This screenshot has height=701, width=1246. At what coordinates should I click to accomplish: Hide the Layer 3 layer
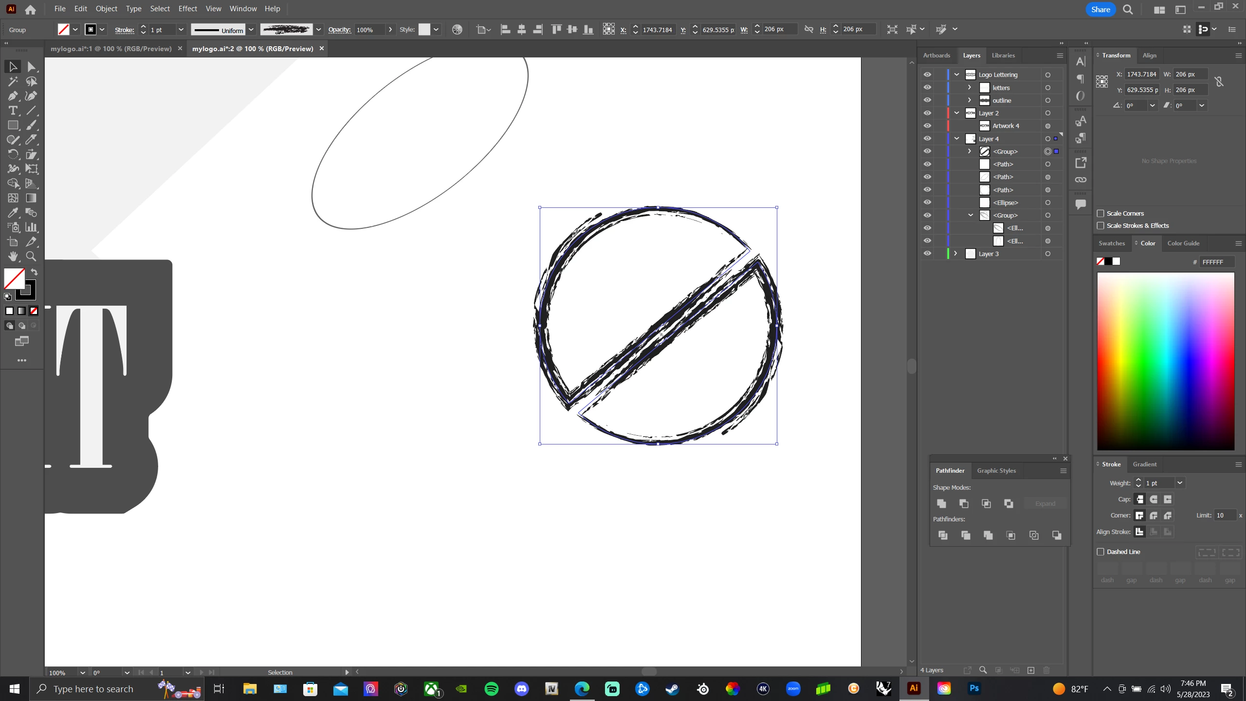[x=927, y=254]
